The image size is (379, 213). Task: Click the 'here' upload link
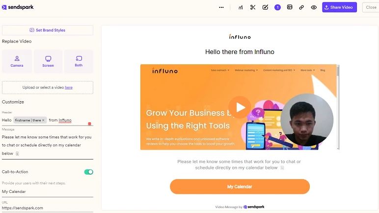(x=69, y=87)
